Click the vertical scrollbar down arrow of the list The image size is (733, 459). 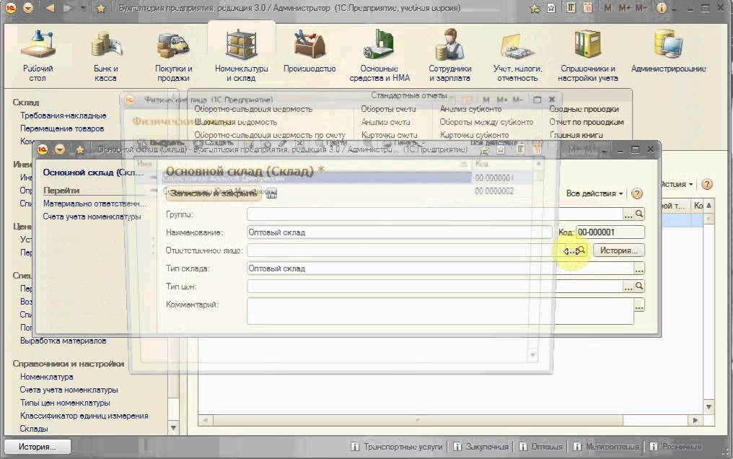[708, 406]
